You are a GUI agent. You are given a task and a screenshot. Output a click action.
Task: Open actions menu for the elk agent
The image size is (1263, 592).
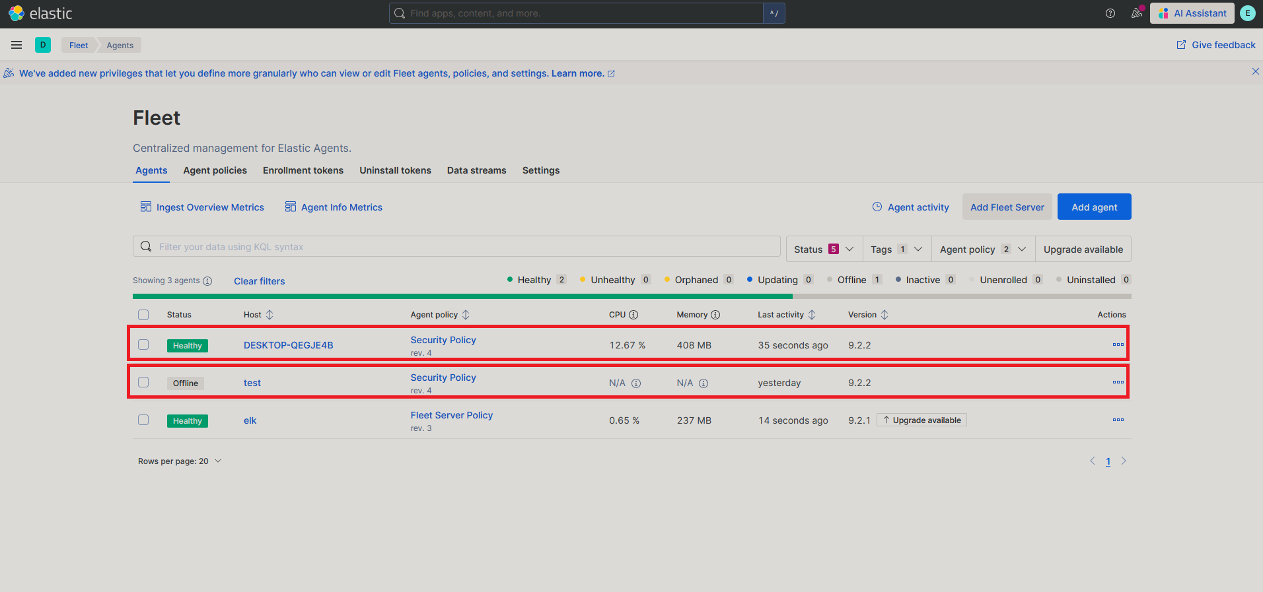click(x=1118, y=420)
